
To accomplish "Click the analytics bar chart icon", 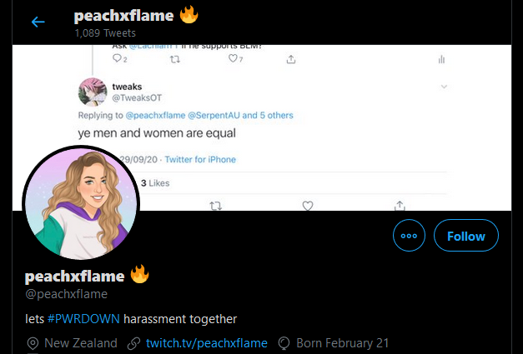I will click(x=441, y=59).
